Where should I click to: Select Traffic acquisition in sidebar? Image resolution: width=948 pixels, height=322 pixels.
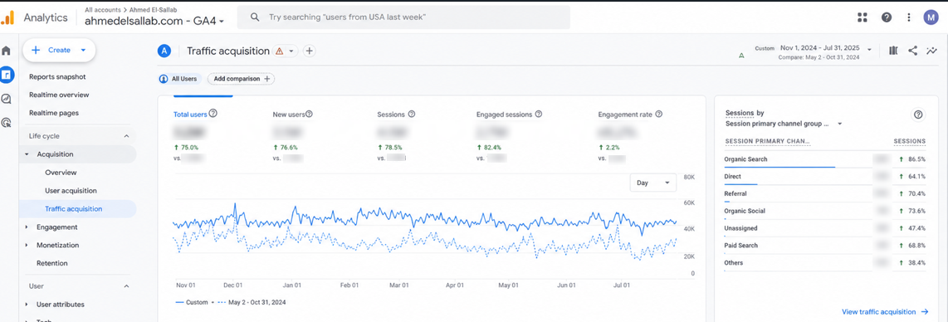[x=78, y=209]
